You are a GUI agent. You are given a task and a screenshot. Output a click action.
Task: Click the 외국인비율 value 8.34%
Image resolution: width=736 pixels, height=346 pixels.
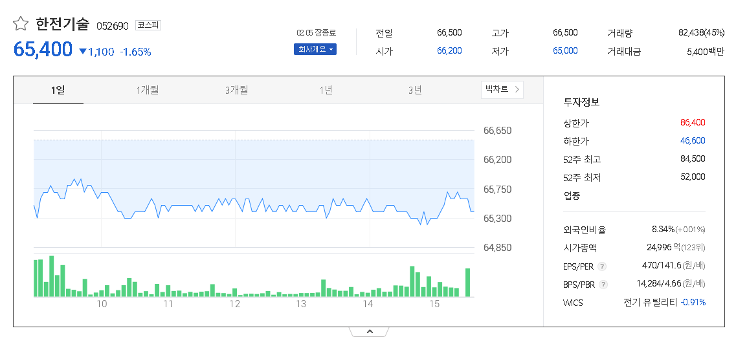point(663,229)
